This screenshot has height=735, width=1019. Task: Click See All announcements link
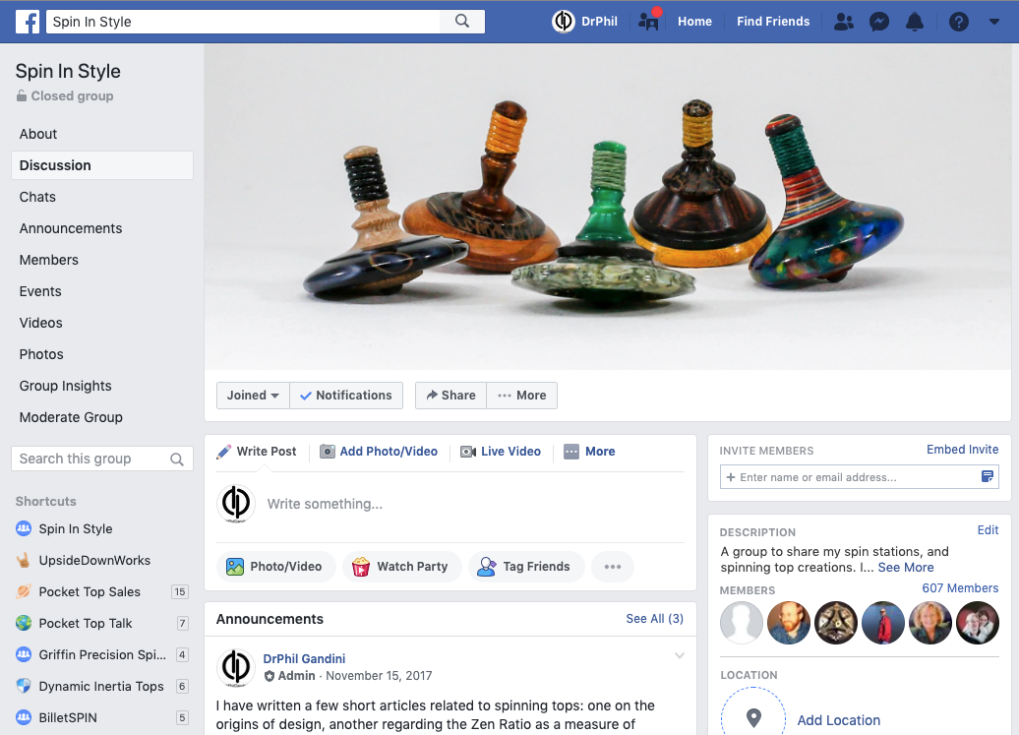point(654,618)
